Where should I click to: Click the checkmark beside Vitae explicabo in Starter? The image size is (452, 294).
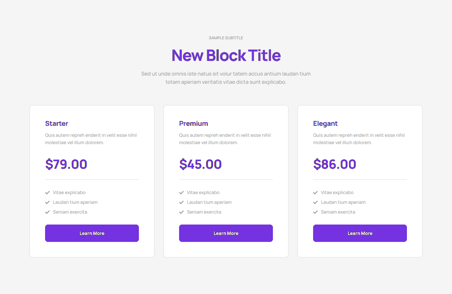pyautogui.click(x=48, y=192)
